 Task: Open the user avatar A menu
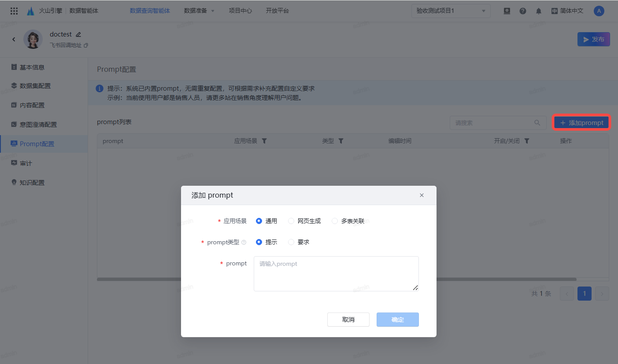tap(599, 11)
